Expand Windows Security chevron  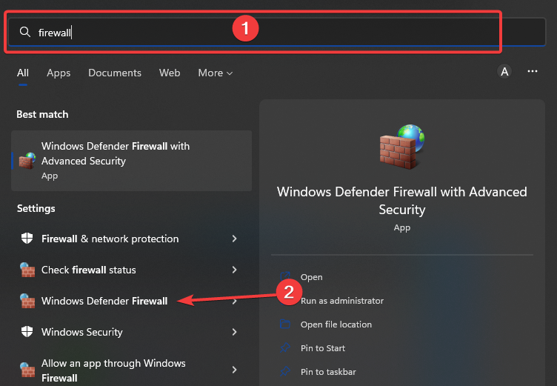coord(234,332)
